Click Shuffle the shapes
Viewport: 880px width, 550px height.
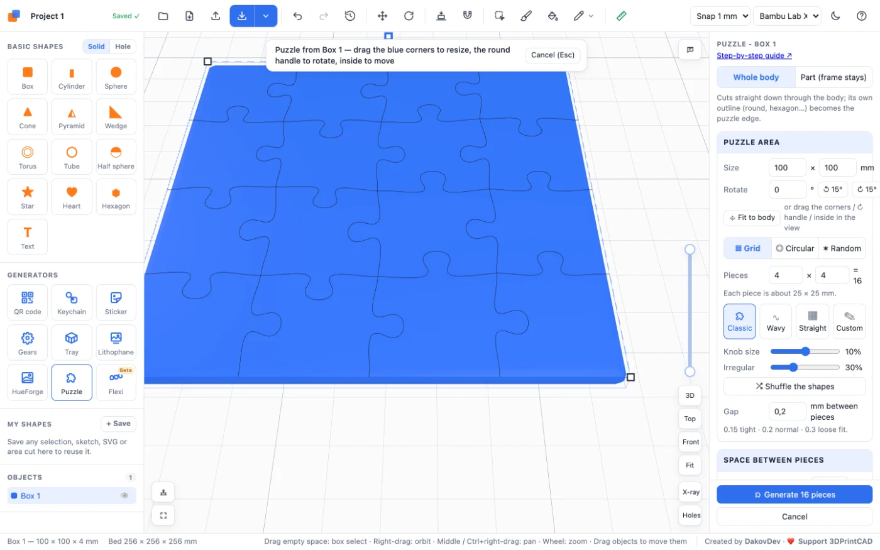tap(795, 387)
